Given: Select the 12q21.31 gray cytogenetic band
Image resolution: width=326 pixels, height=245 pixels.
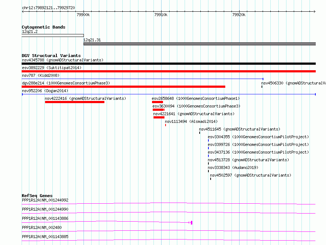Looking at the screenshot, I should pos(200,44).
